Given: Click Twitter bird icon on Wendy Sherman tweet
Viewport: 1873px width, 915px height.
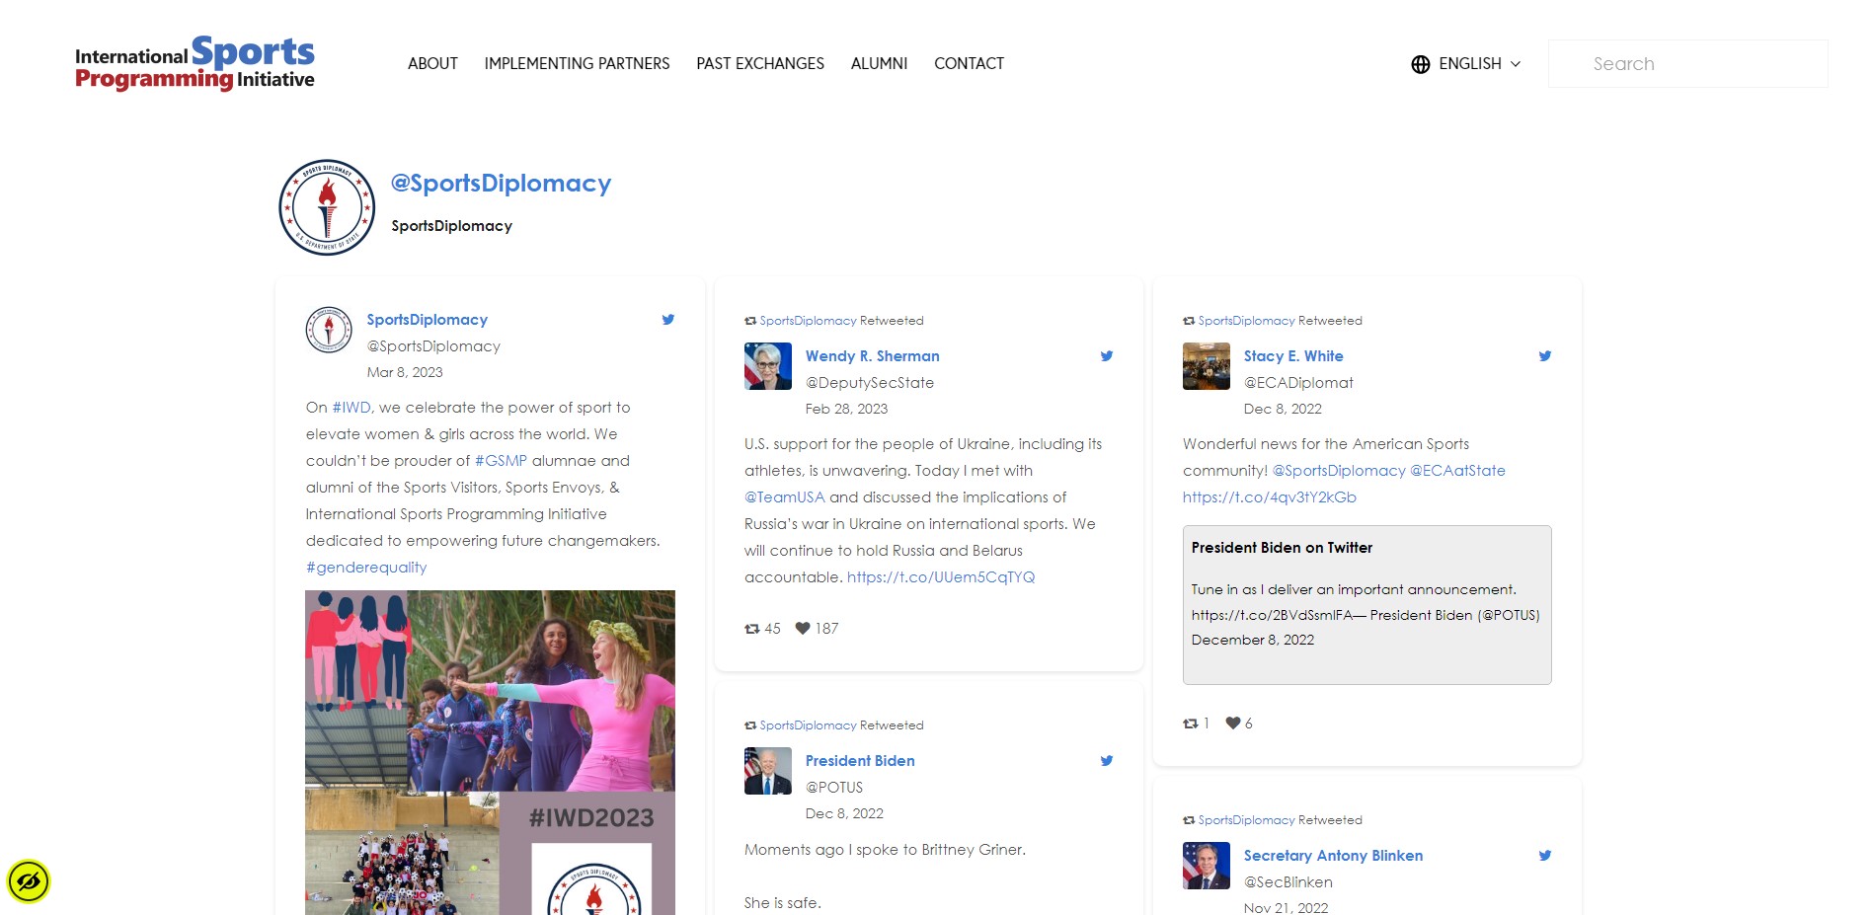Looking at the screenshot, I should click(1107, 356).
